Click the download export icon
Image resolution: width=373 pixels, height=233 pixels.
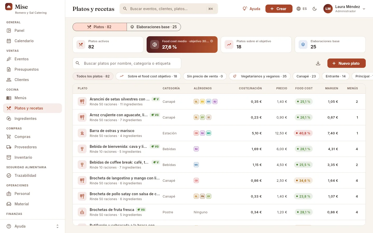[x=318, y=63]
